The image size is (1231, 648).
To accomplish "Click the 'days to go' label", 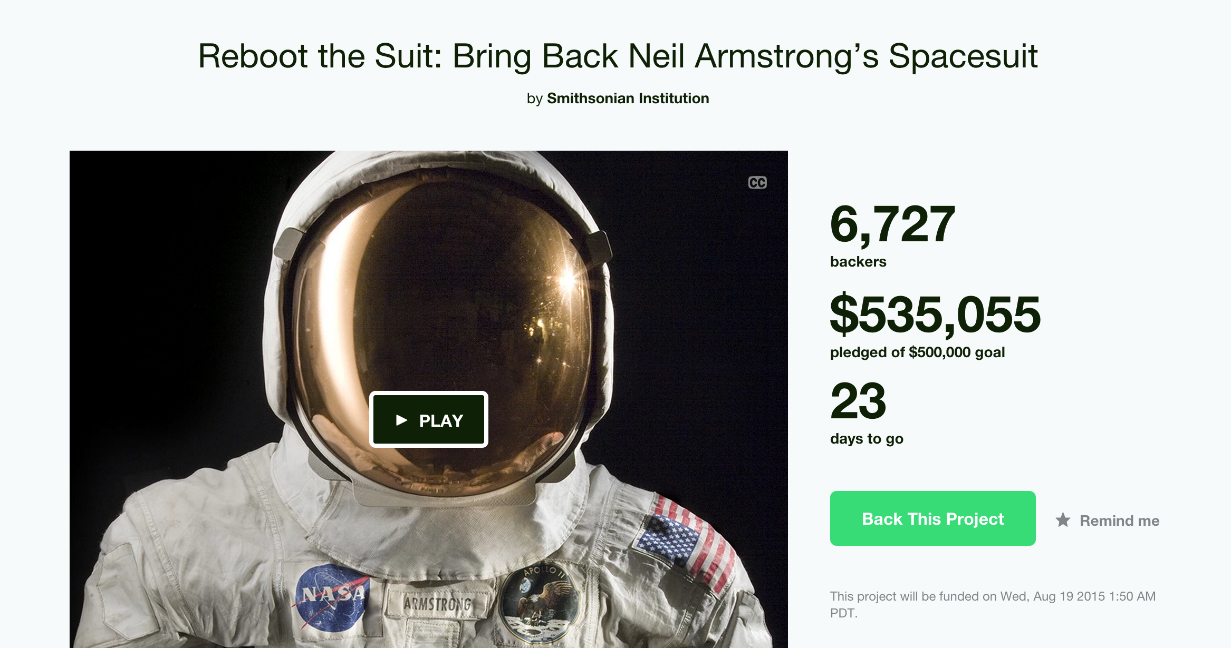I will (867, 439).
